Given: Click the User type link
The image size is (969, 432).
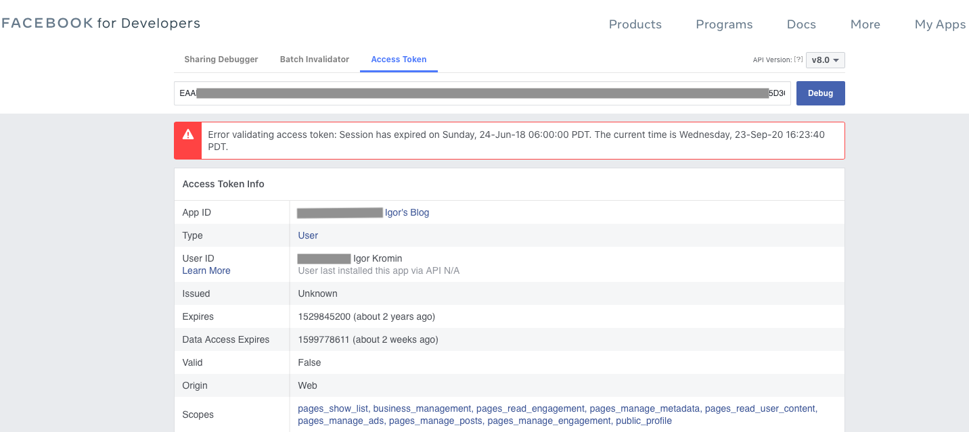Looking at the screenshot, I should (x=308, y=235).
